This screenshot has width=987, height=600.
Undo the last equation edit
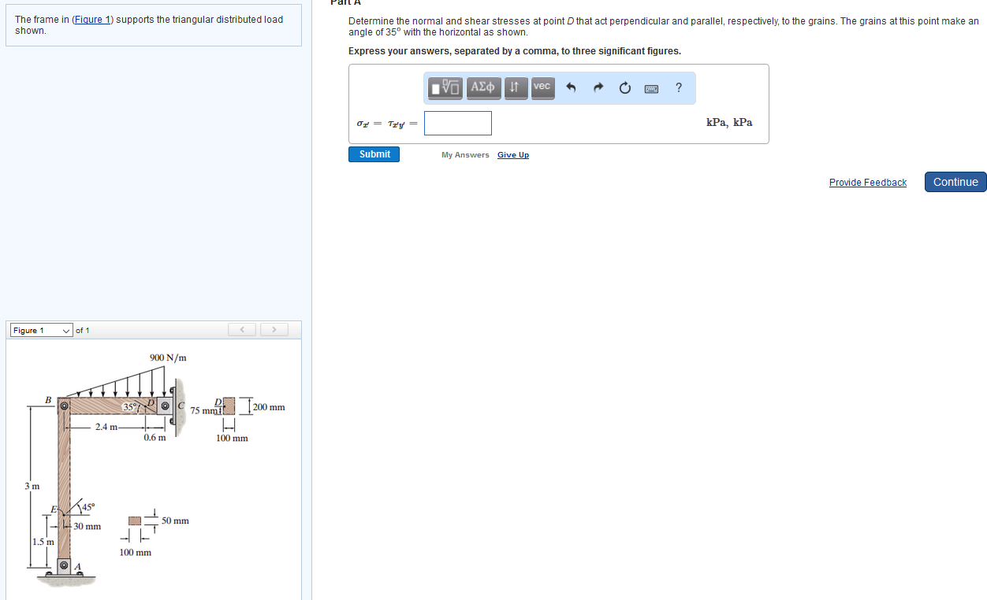pos(570,88)
